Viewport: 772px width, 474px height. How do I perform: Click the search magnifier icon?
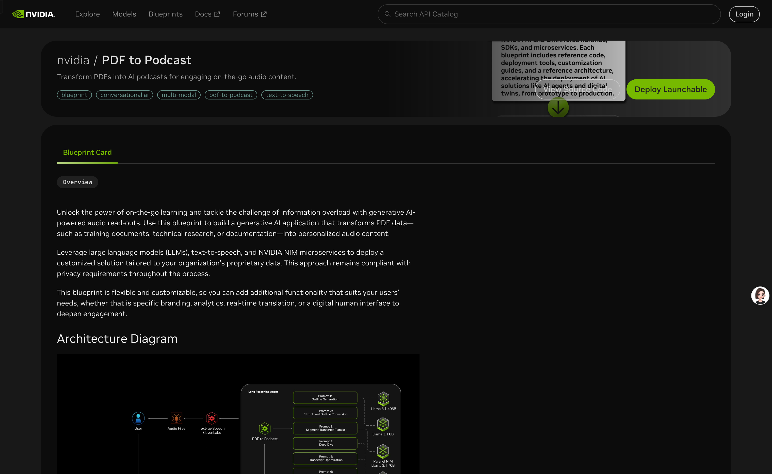pyautogui.click(x=388, y=14)
